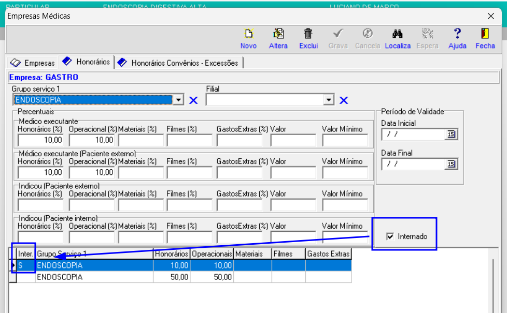Click Honorários field in Indicou (Paciente externo)
The image size is (507, 313).
pos(40,205)
